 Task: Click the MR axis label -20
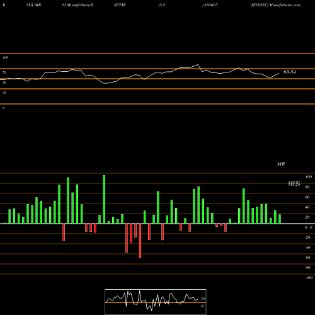click(307, 238)
